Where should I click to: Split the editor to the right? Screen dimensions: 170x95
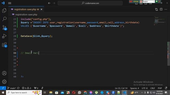pyautogui.click(x=161, y=9)
